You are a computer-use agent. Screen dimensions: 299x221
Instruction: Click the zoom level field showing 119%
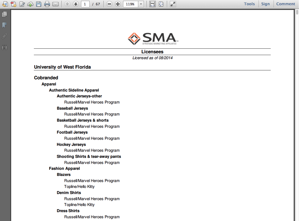click(x=131, y=4)
